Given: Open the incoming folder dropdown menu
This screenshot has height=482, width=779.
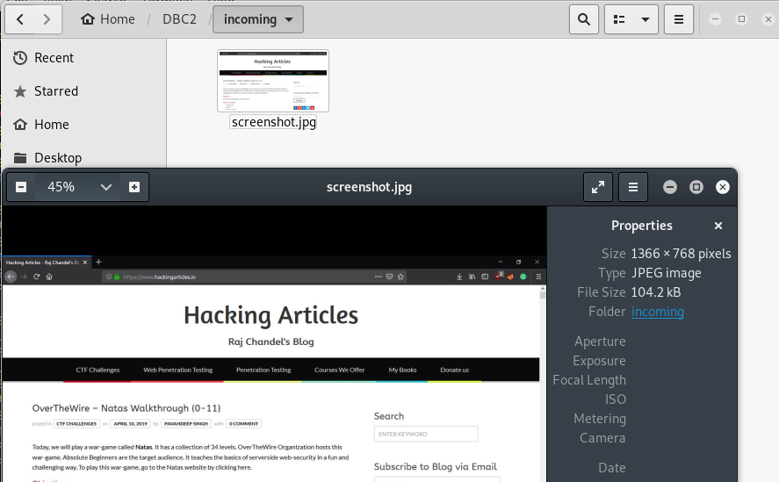Looking at the screenshot, I should pyautogui.click(x=258, y=19).
